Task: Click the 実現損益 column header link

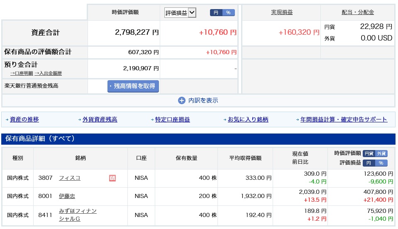Action: pos(282,12)
